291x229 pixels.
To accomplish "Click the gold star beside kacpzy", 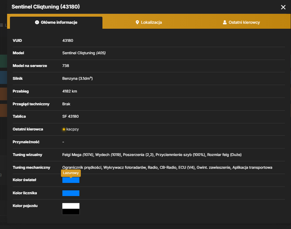I will click(64, 129).
